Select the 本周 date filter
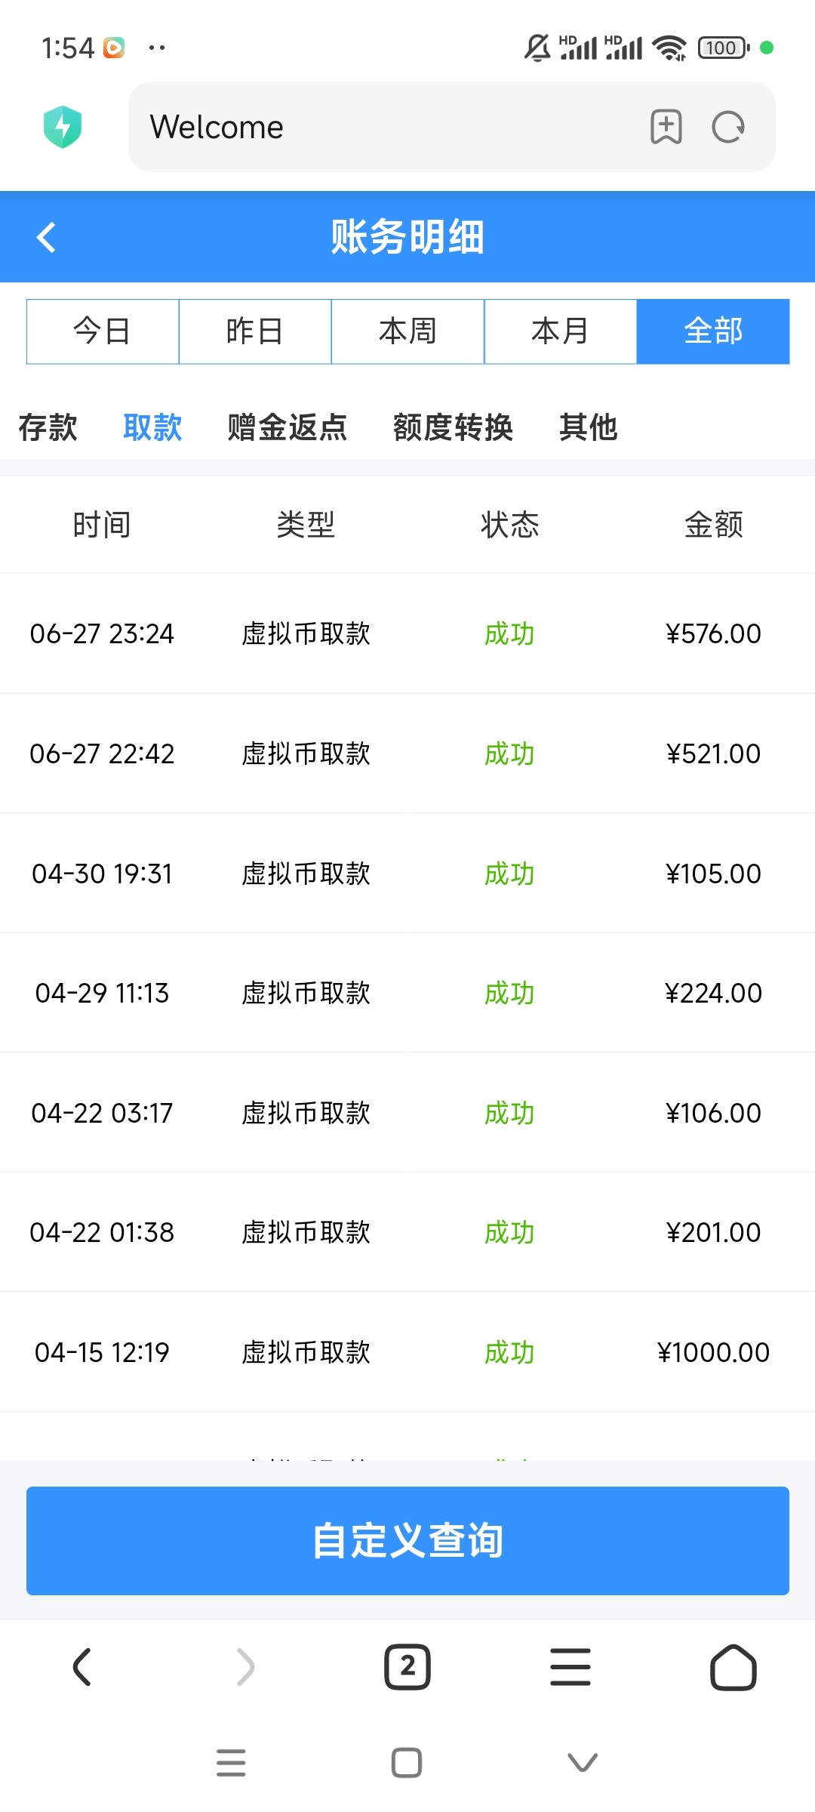This screenshot has width=815, height=1812. click(407, 331)
